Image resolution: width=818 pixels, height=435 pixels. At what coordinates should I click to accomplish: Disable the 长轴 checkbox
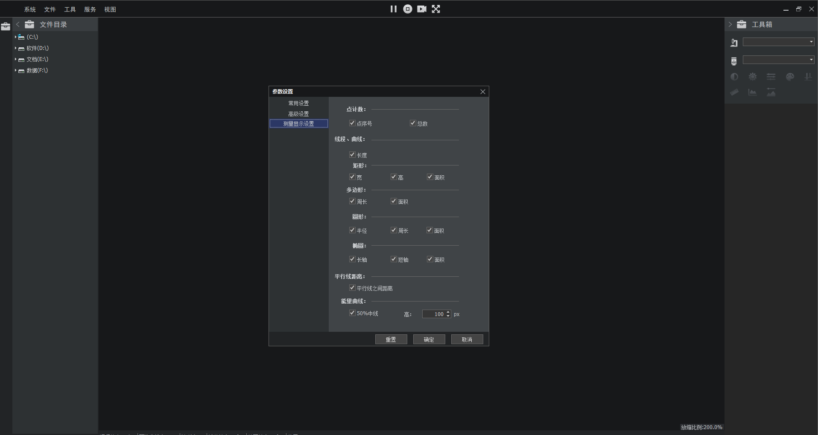[352, 259]
